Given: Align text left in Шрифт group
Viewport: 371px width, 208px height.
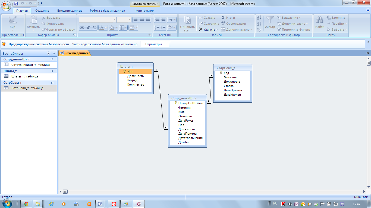Looking at the screenshot, I should (x=135, y=20).
